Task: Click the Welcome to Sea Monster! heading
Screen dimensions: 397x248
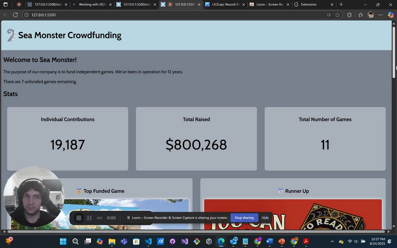Action: (x=40, y=60)
